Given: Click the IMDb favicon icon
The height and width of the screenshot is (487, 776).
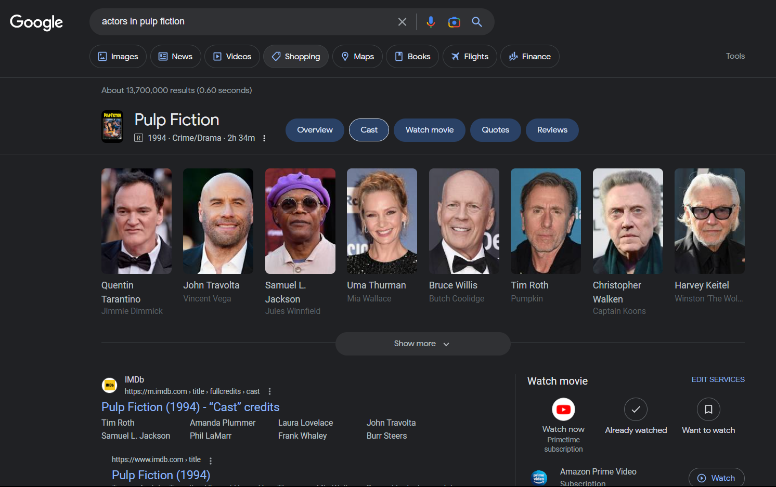Looking at the screenshot, I should tap(109, 385).
